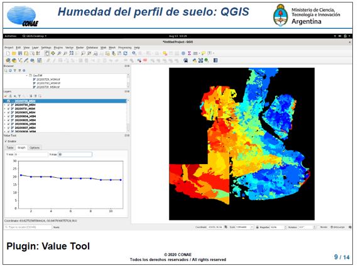Click the Coordinate field in status bar
Viewport: 358px width, 268px height.
pos(215,227)
